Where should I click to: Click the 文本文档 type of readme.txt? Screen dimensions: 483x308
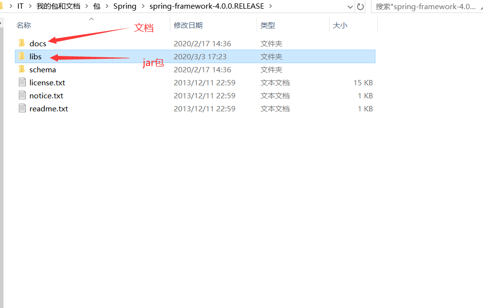click(275, 108)
